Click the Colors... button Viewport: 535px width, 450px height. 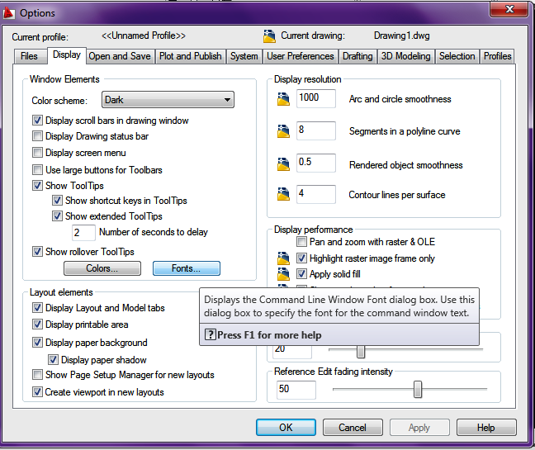pos(102,268)
